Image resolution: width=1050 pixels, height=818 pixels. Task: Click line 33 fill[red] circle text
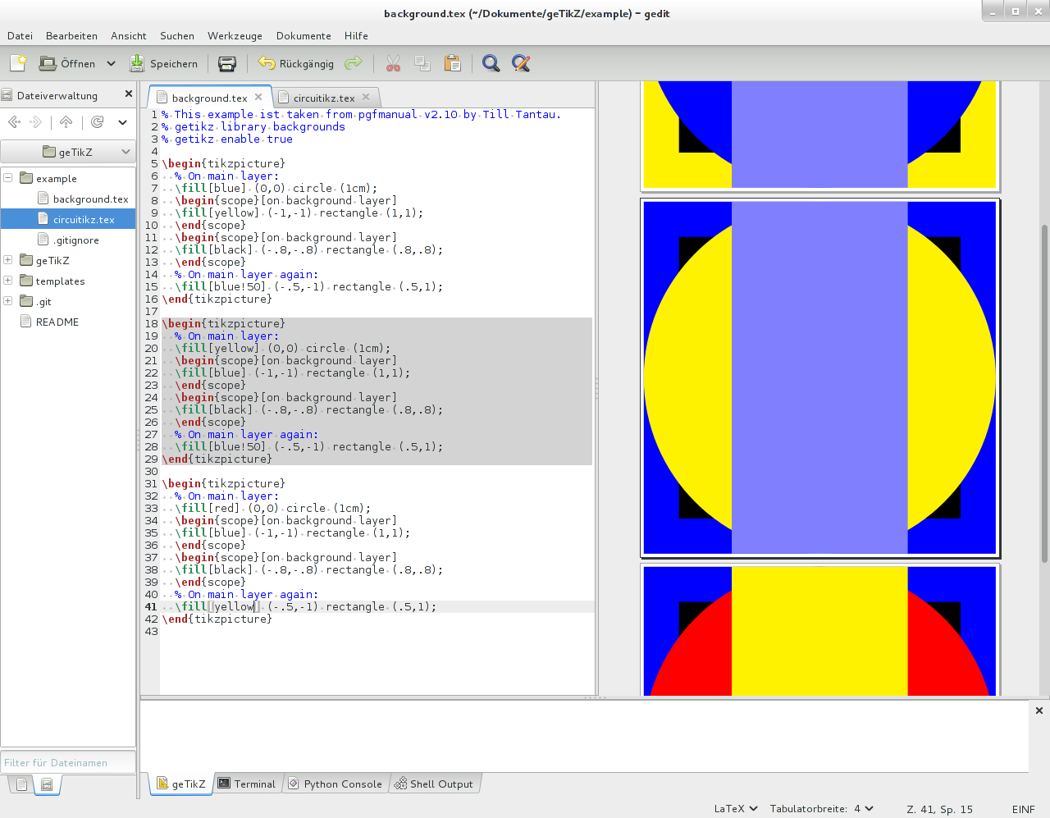272,508
